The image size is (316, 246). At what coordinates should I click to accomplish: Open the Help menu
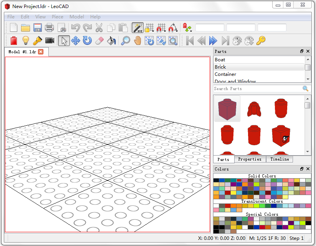pos(95,17)
